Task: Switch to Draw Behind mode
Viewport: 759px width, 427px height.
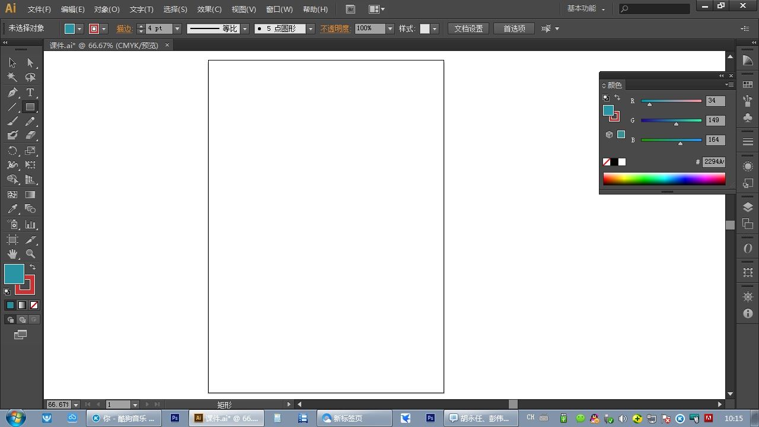Action: [22, 320]
